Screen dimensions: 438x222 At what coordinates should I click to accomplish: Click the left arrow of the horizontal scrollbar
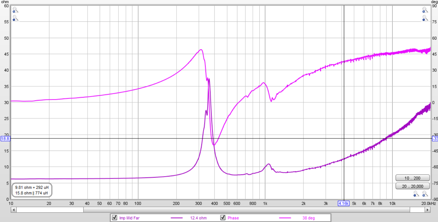click(14, 210)
